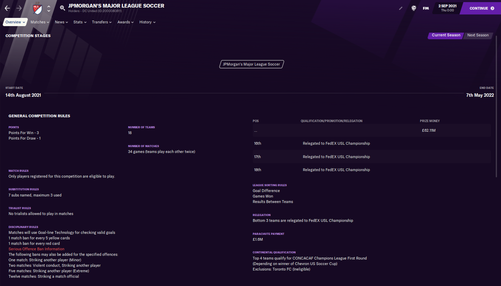Go back with the left arrow
Image resolution: width=501 pixels, height=286 pixels.
(x=7, y=8)
